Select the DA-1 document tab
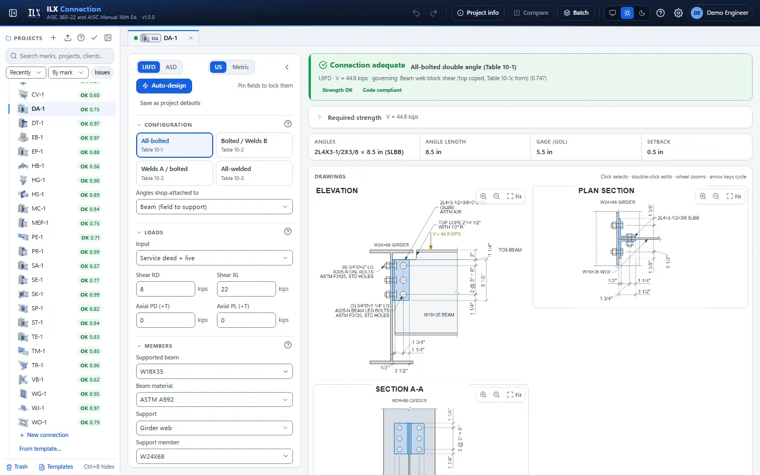This screenshot has width=760, height=475. [x=164, y=38]
